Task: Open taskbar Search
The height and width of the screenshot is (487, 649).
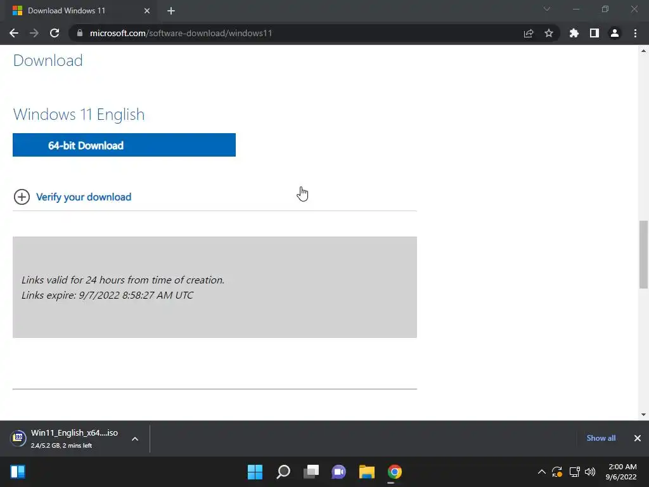Action: click(283, 472)
